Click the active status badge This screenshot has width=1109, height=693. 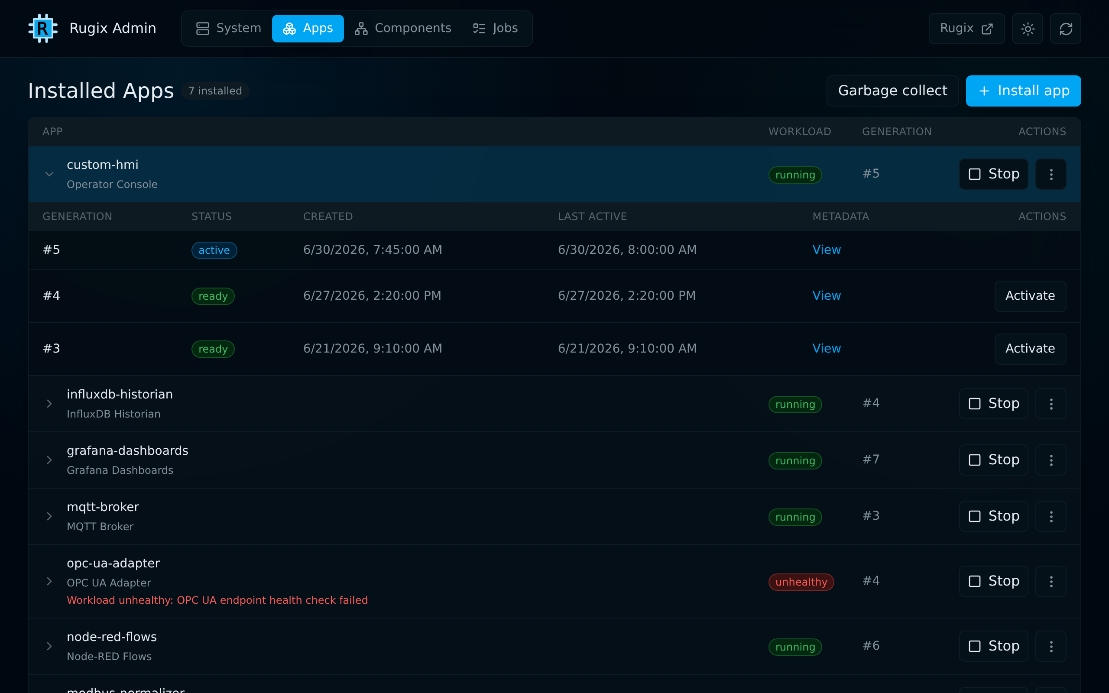point(214,250)
